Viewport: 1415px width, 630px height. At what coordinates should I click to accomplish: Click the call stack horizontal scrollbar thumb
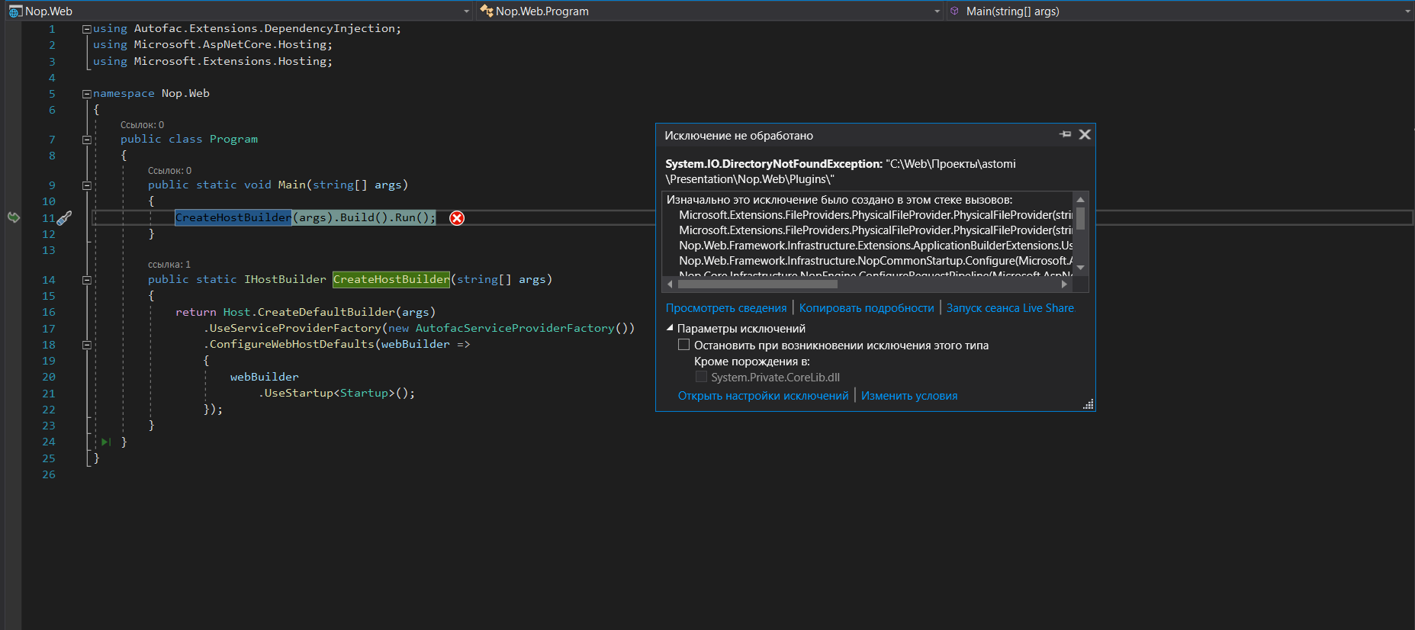tap(757, 284)
